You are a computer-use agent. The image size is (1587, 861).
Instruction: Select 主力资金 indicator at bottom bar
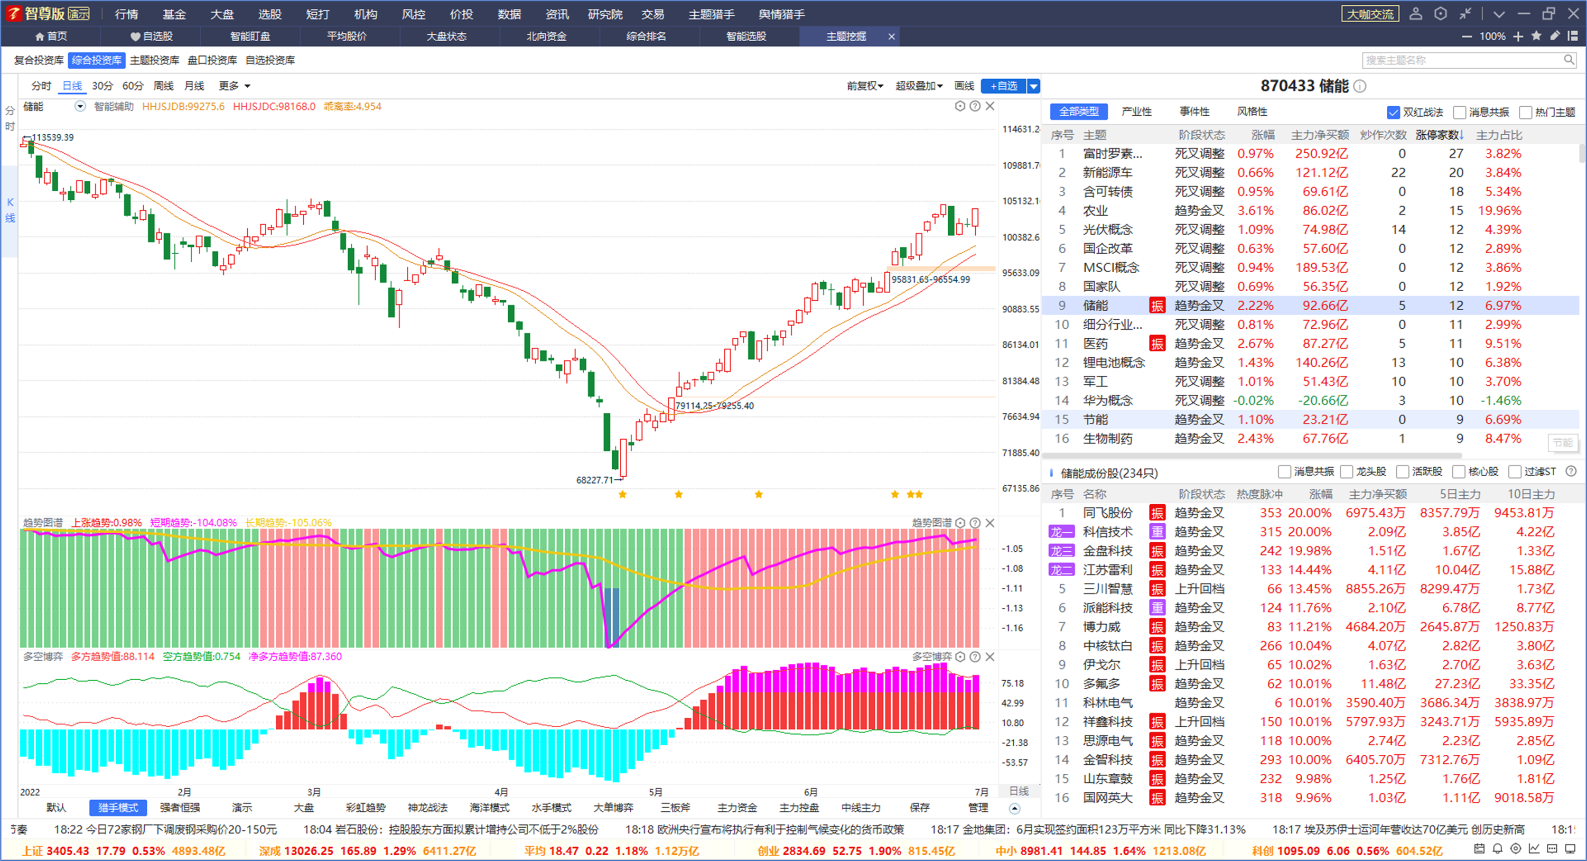coord(737,808)
